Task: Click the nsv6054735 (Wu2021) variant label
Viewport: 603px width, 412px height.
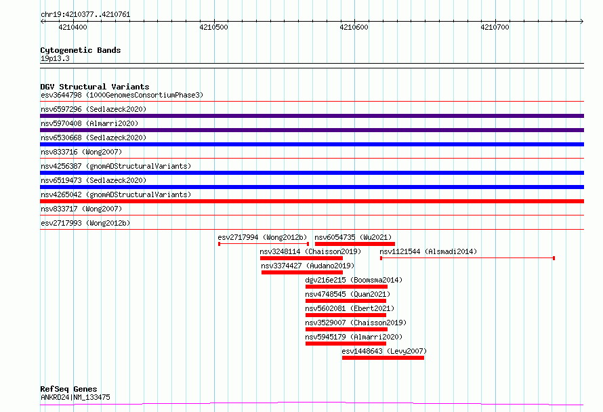Action: pos(353,237)
